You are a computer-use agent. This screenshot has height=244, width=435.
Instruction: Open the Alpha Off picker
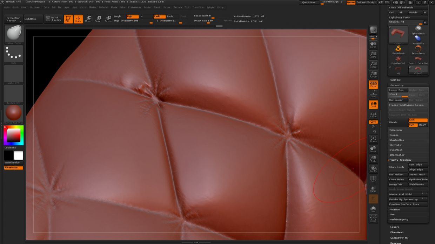click(14, 75)
